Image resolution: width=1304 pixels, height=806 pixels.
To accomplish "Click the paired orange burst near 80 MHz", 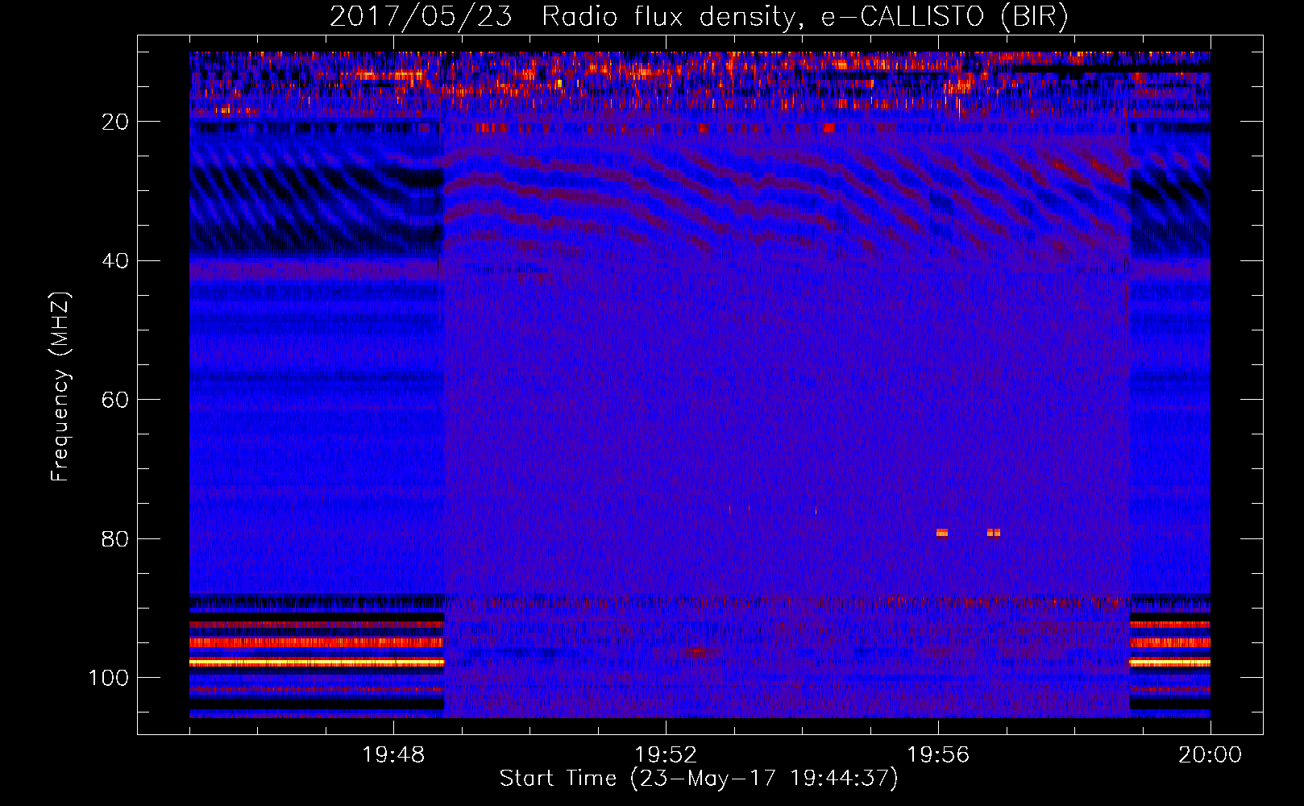I will (x=994, y=533).
